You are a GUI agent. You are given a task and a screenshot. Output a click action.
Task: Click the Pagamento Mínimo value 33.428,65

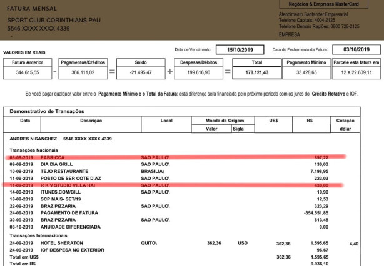306,72
